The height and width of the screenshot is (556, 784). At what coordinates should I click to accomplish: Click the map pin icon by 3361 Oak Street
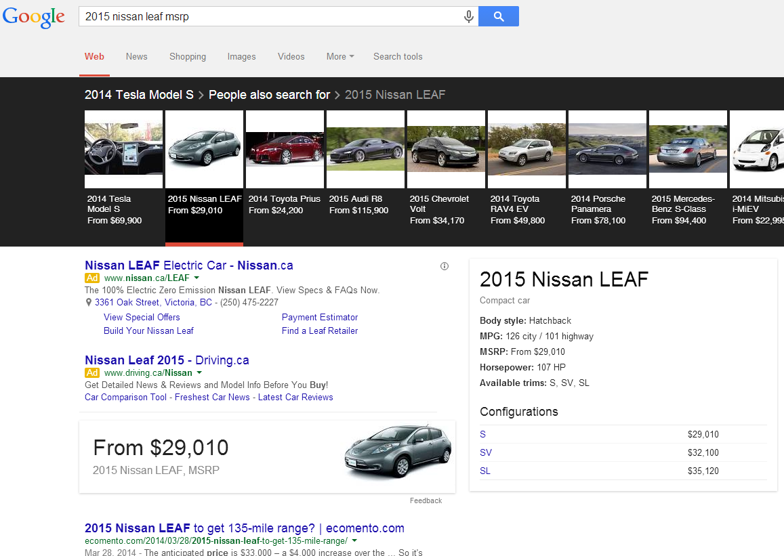88,303
